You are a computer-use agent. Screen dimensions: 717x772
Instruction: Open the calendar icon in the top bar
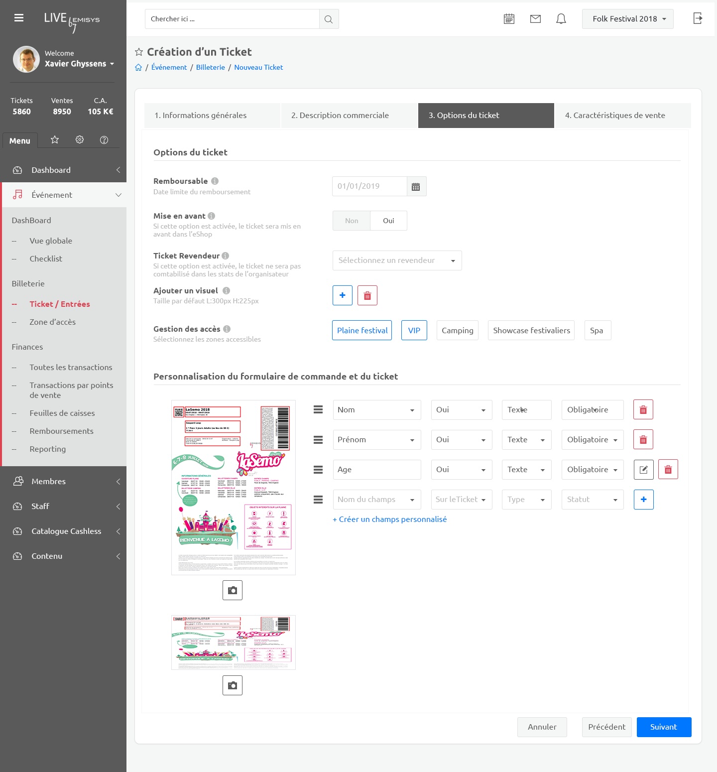tap(509, 19)
